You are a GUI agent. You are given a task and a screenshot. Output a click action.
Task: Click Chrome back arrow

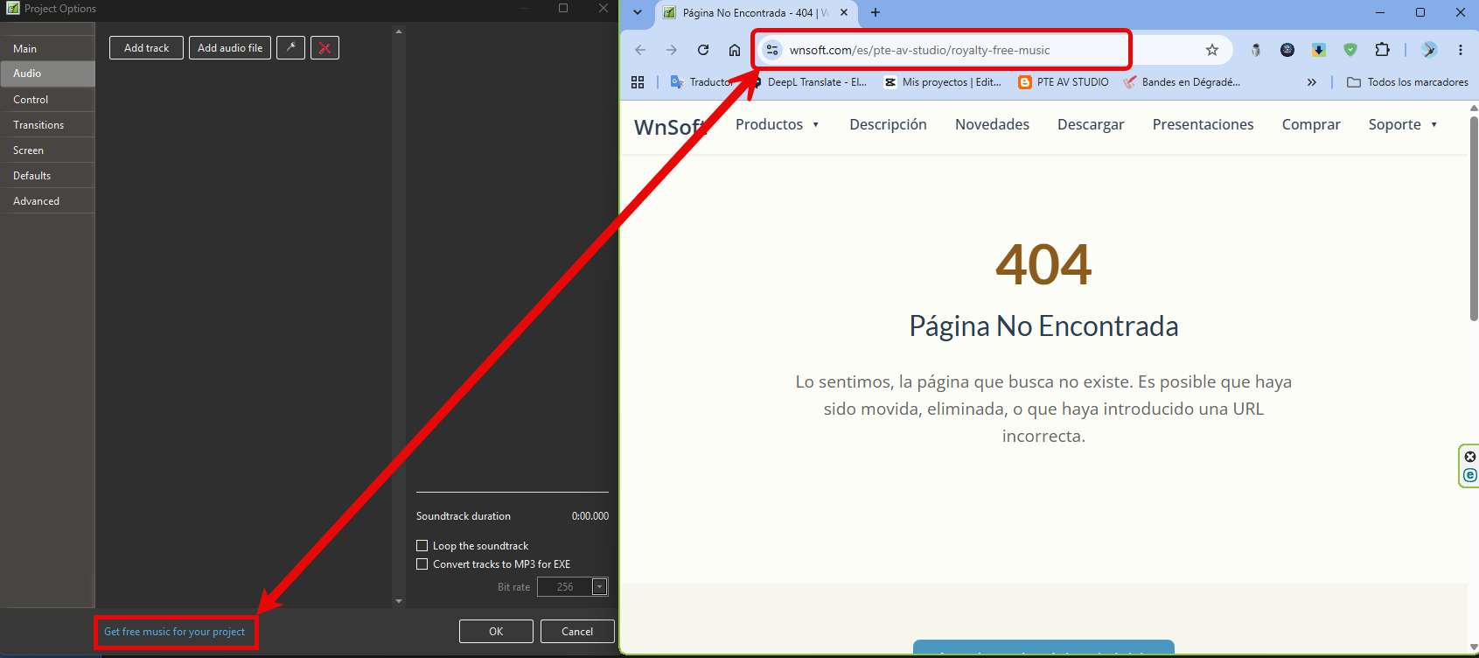[640, 50]
